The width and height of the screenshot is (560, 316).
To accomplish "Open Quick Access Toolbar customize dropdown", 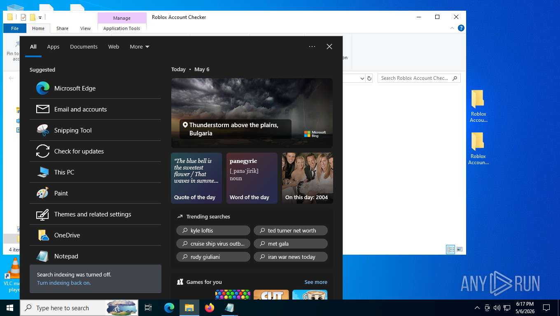I will (40, 17).
